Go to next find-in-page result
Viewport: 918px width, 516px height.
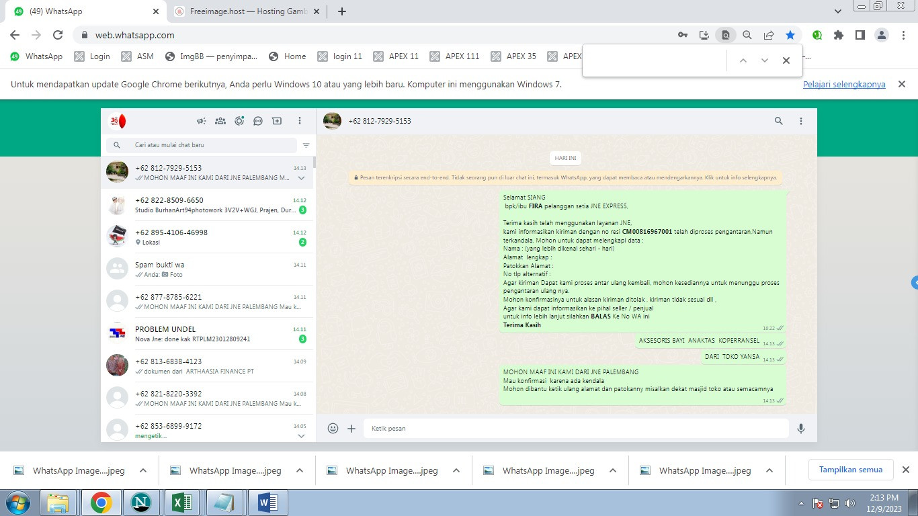[765, 60]
